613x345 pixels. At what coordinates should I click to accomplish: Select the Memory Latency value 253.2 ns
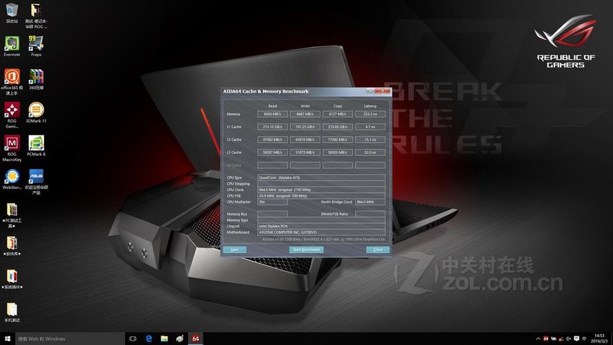(370, 115)
